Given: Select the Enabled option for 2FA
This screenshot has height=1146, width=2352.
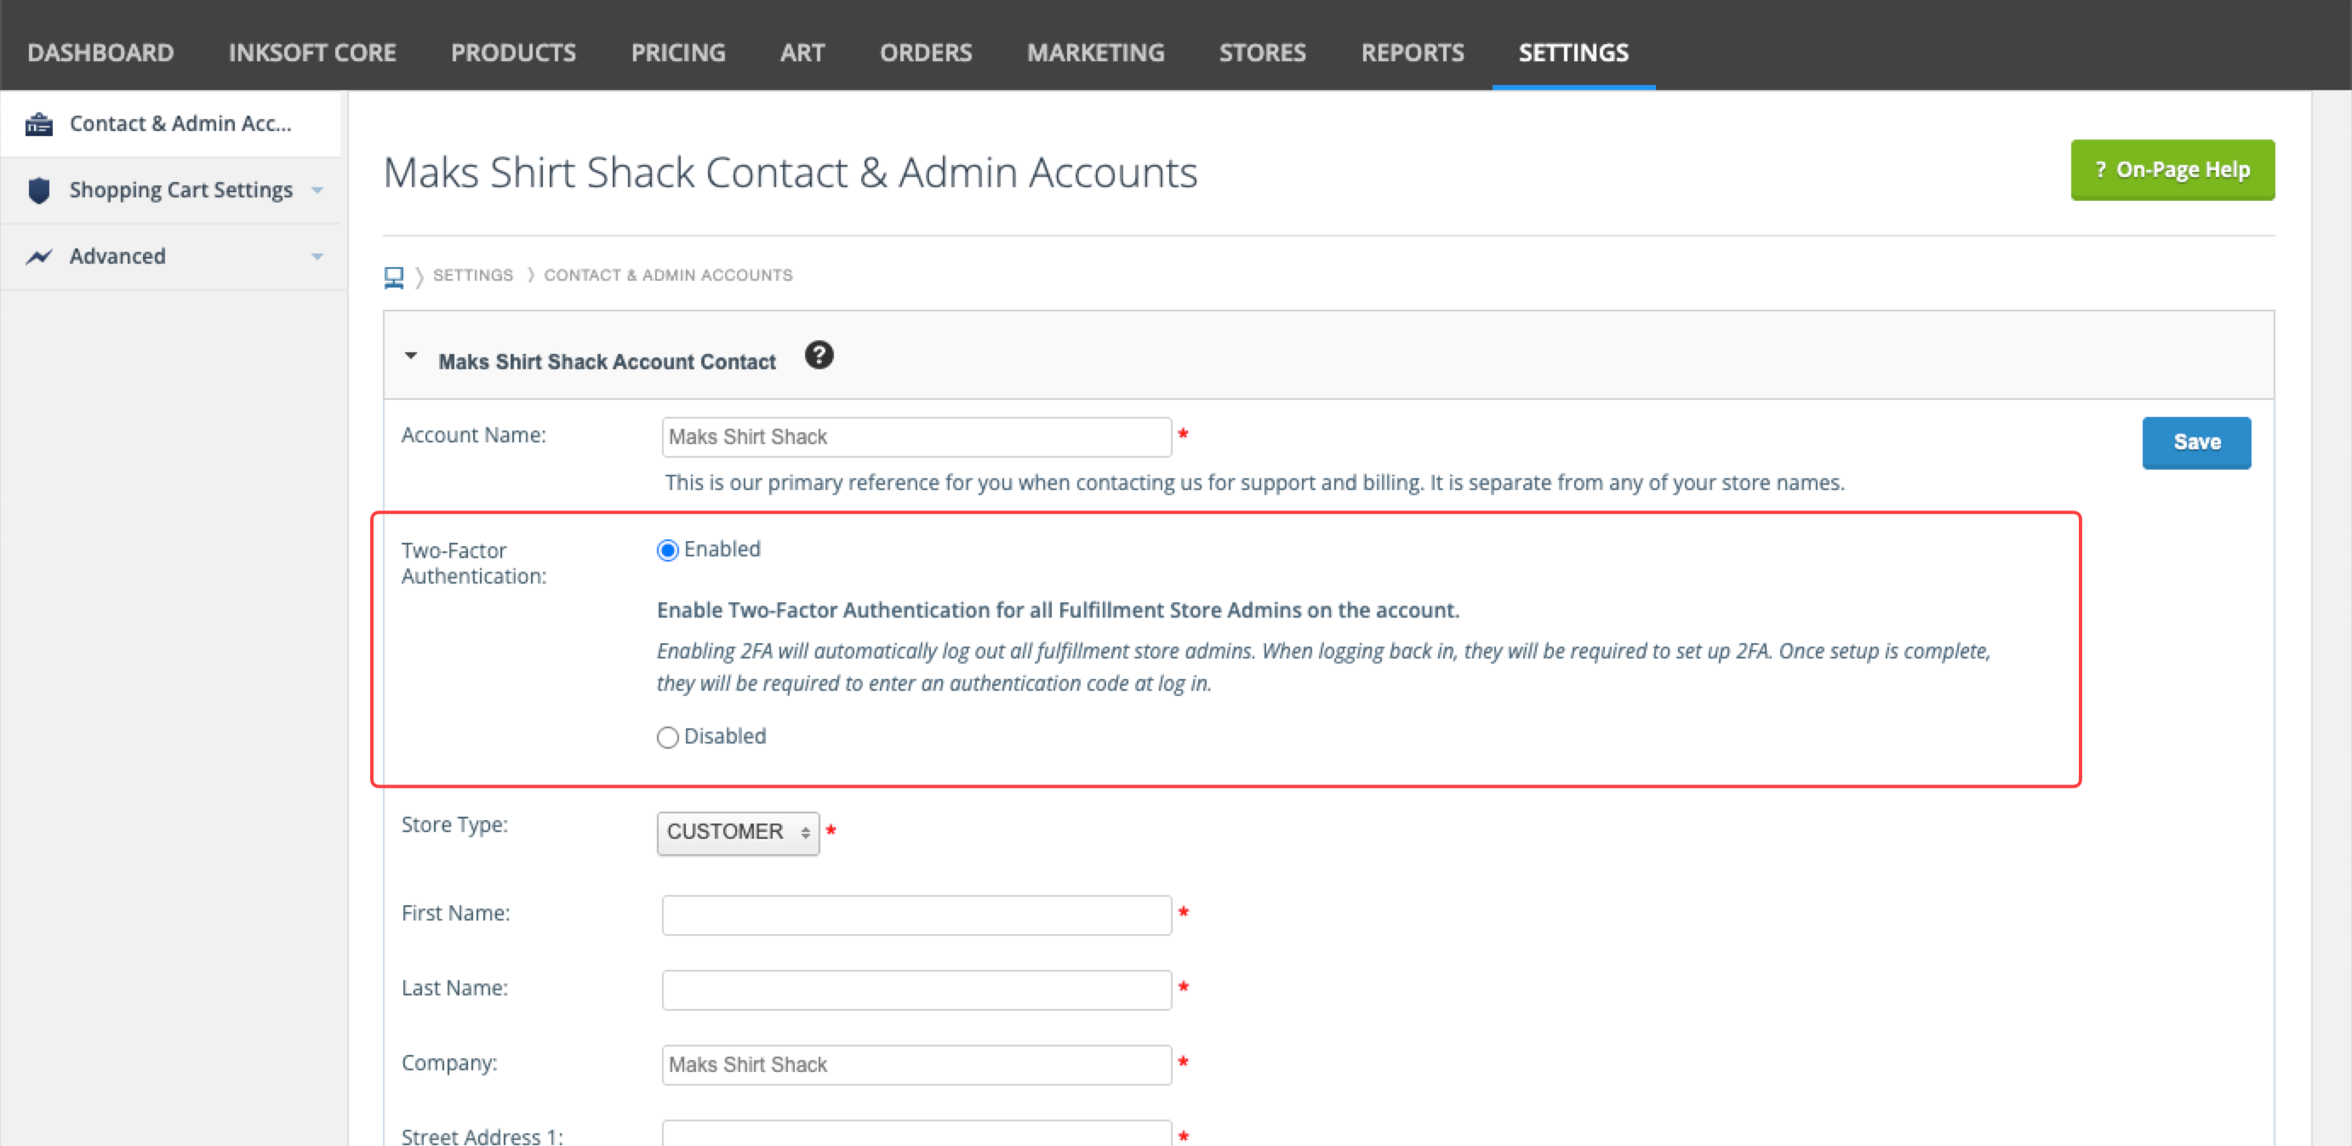Looking at the screenshot, I should [x=667, y=550].
